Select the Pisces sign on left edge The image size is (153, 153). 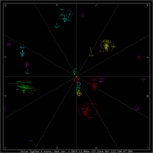[x=5, y=57]
